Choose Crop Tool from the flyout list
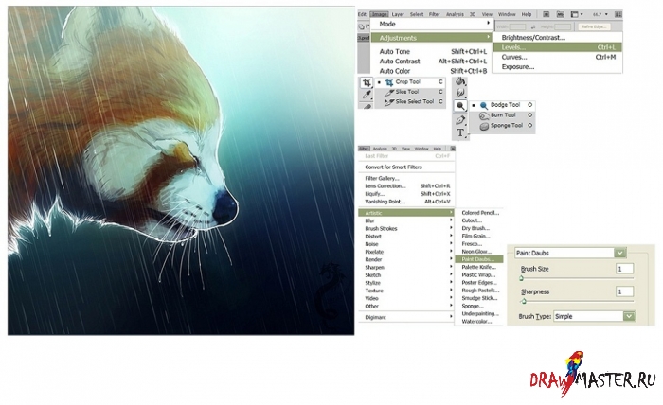This screenshot has height=405, width=663. 410,82
